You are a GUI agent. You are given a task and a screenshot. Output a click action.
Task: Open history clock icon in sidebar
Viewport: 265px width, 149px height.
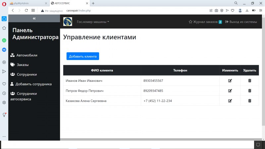4,93
